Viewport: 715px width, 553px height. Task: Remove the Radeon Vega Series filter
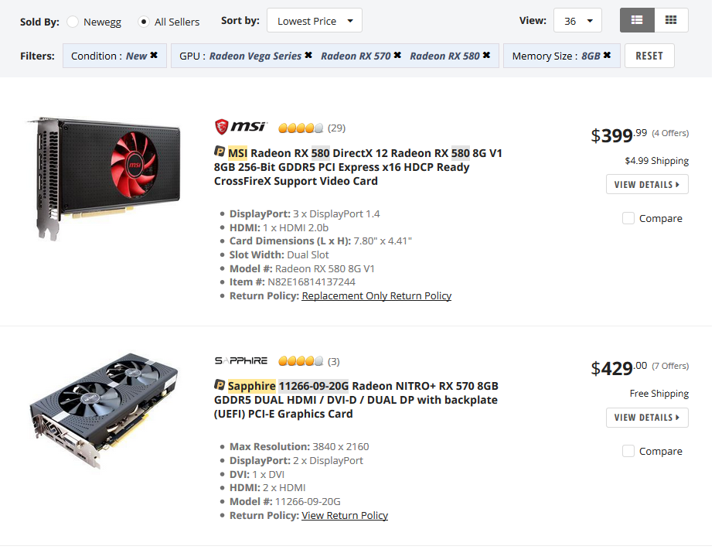coord(308,56)
